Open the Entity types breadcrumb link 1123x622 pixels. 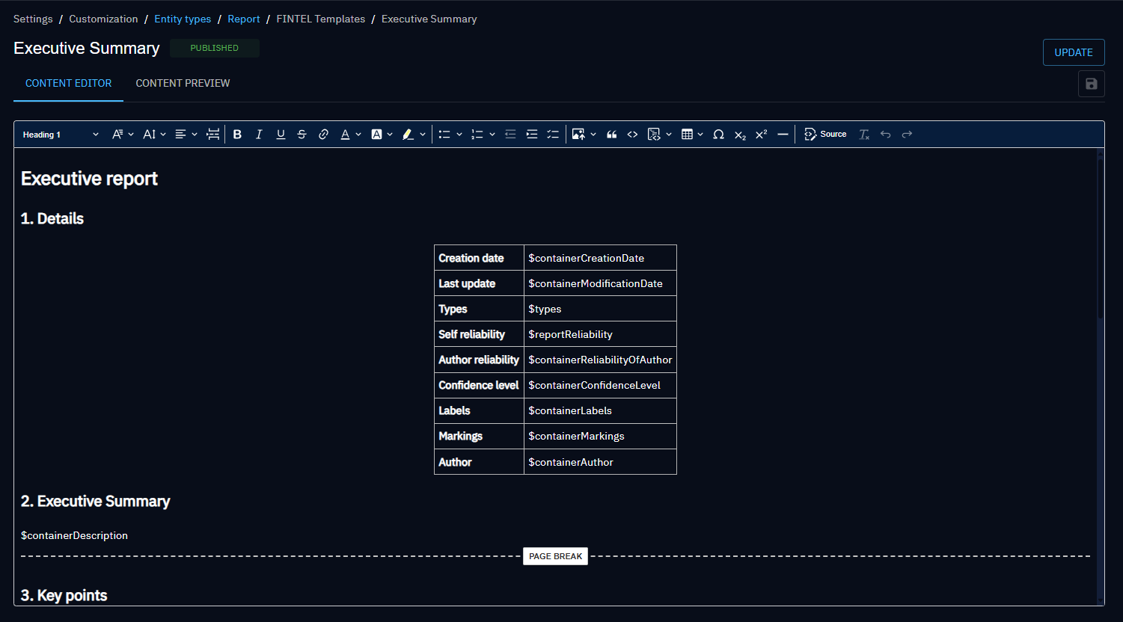click(183, 19)
